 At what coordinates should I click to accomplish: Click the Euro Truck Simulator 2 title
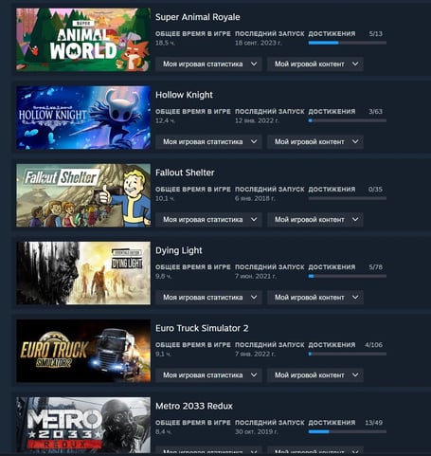pos(202,328)
